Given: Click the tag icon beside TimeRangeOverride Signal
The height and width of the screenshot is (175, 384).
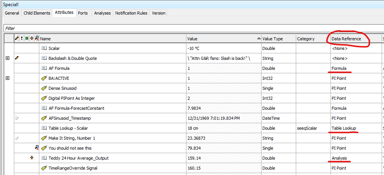Looking at the screenshot, I should pyautogui.click(x=44, y=168).
